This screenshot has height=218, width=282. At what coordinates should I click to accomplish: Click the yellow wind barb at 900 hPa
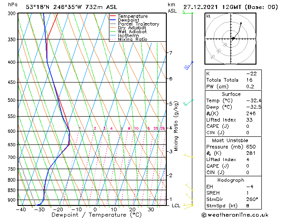189,197
